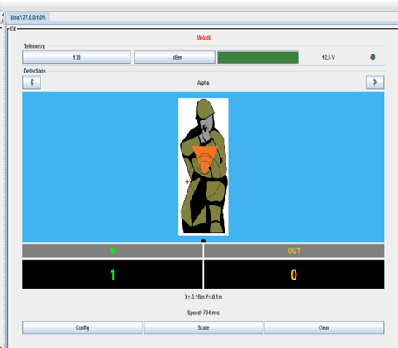Click the Alpha target name label
398x348 pixels.
pos(203,82)
